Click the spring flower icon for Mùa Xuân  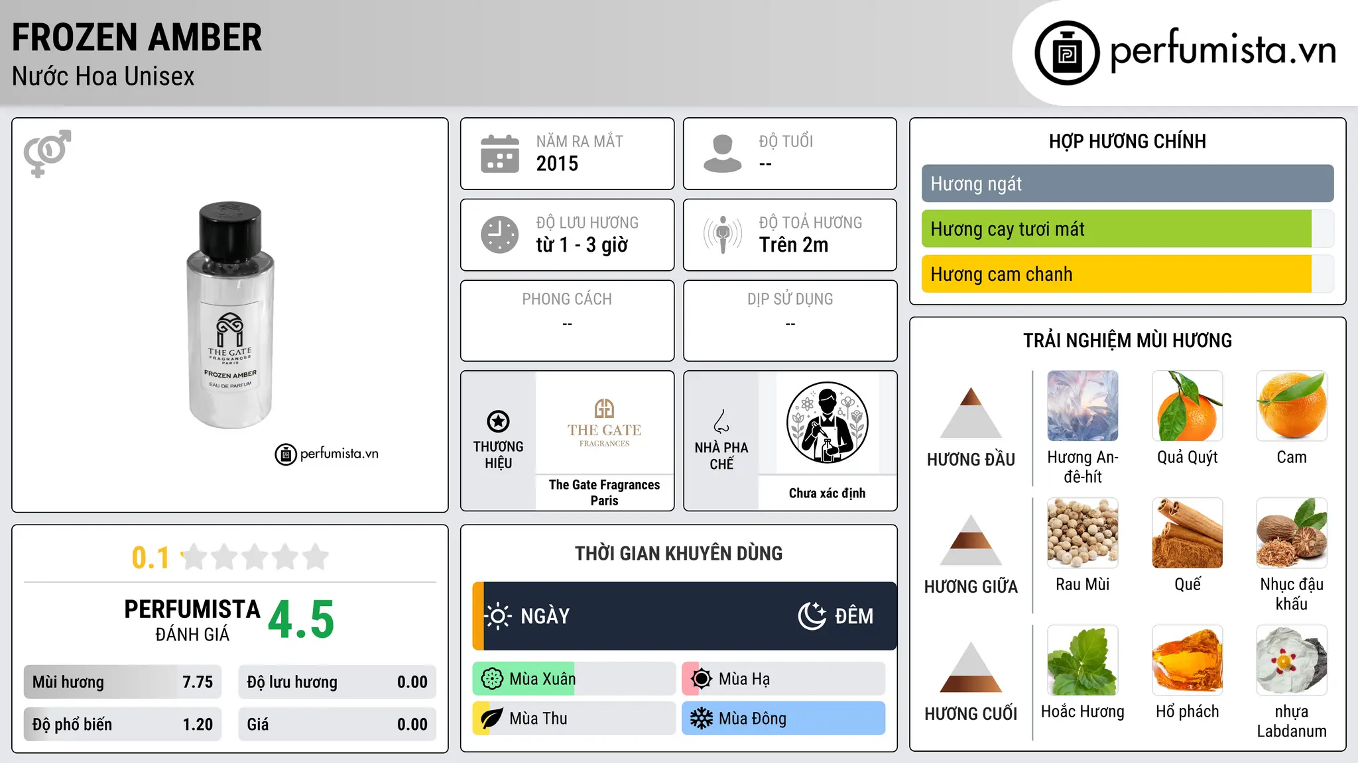coord(492,679)
